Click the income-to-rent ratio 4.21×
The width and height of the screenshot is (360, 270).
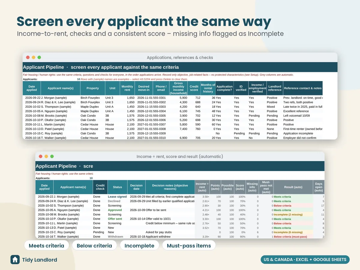206,210
